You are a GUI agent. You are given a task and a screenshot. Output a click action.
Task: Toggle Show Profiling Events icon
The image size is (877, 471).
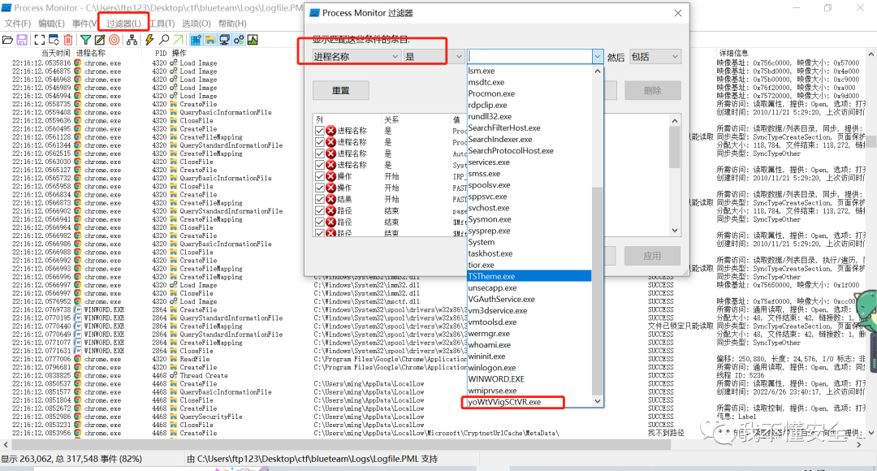253,40
